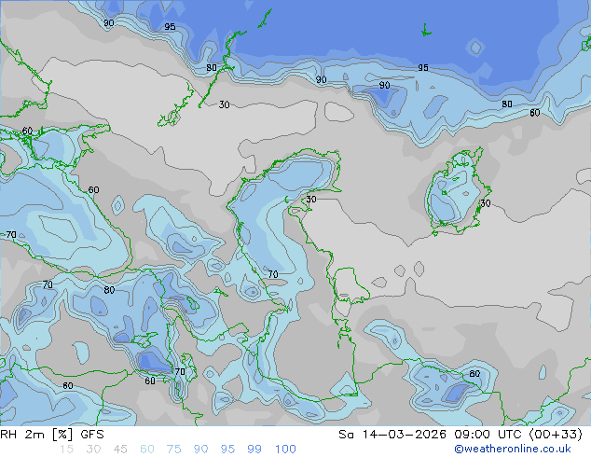
Task: Select the 75 value in the color legend
Action: 173,450
